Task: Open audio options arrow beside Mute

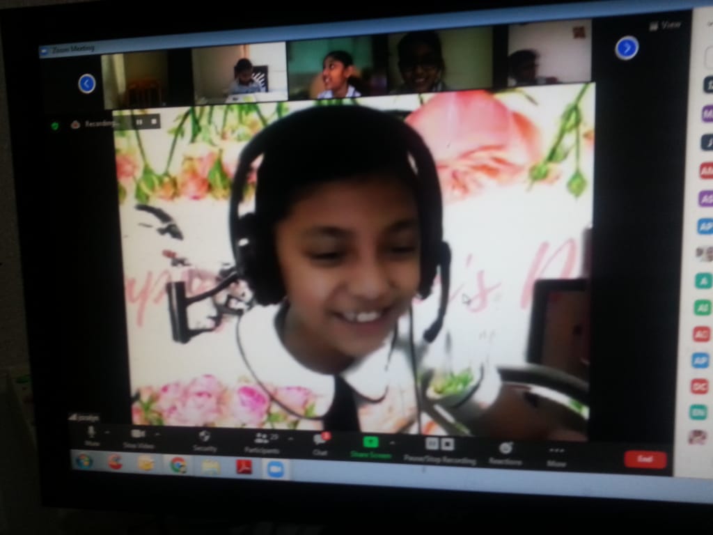Action: [x=108, y=433]
